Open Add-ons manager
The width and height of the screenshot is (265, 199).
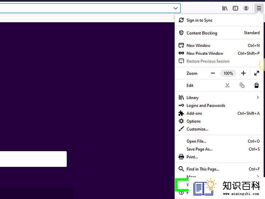pyautogui.click(x=219, y=113)
